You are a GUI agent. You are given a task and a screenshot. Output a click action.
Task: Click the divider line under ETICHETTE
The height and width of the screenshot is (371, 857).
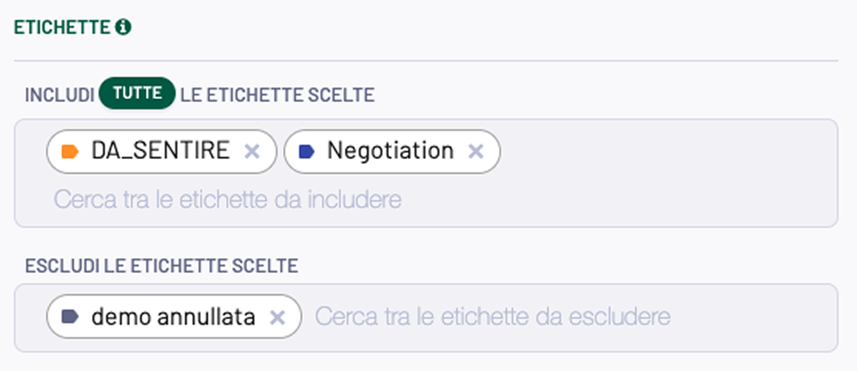coord(426,61)
